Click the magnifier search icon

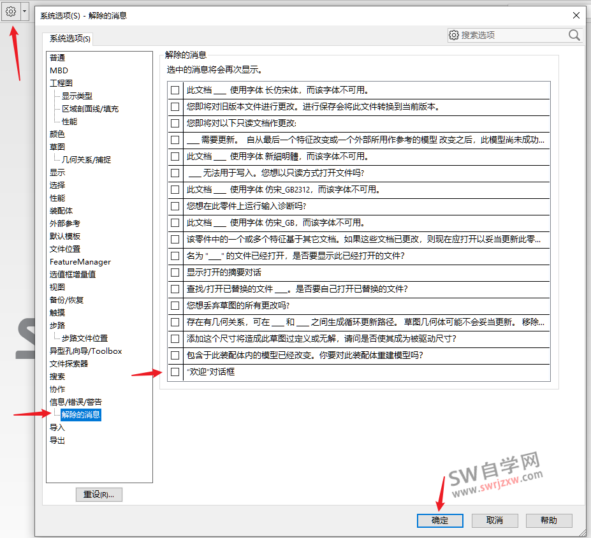point(573,35)
